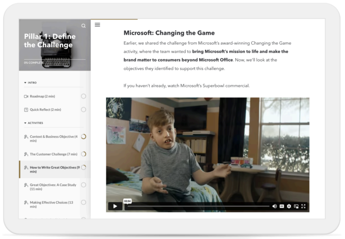
Task: Click The Customer Challenge progress circle
Action: [x=84, y=154]
